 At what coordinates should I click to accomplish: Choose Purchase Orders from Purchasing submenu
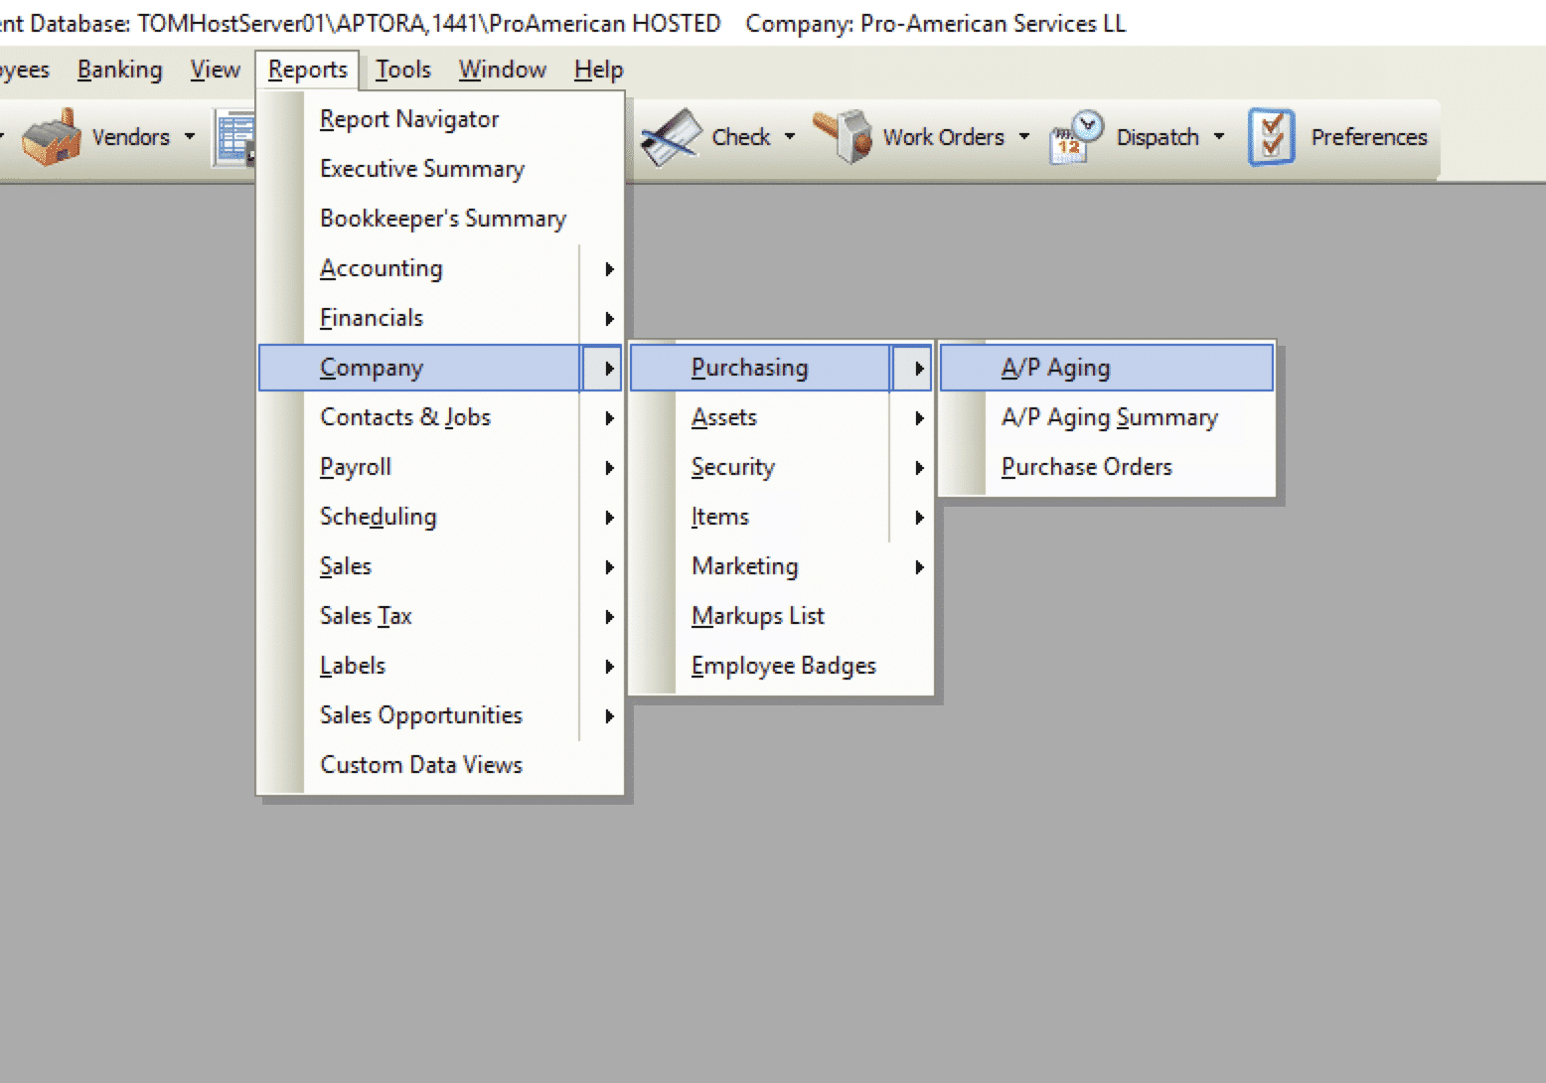point(1086,467)
